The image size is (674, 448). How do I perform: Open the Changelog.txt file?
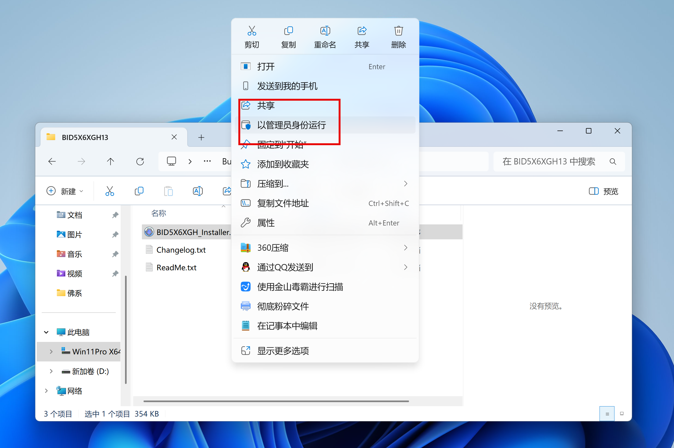[181, 250]
